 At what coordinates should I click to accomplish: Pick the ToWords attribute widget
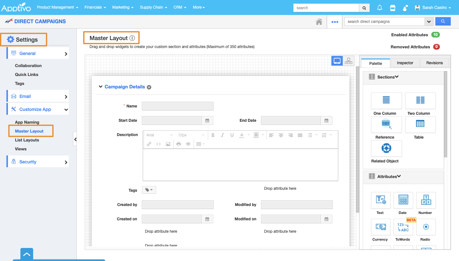(x=403, y=227)
